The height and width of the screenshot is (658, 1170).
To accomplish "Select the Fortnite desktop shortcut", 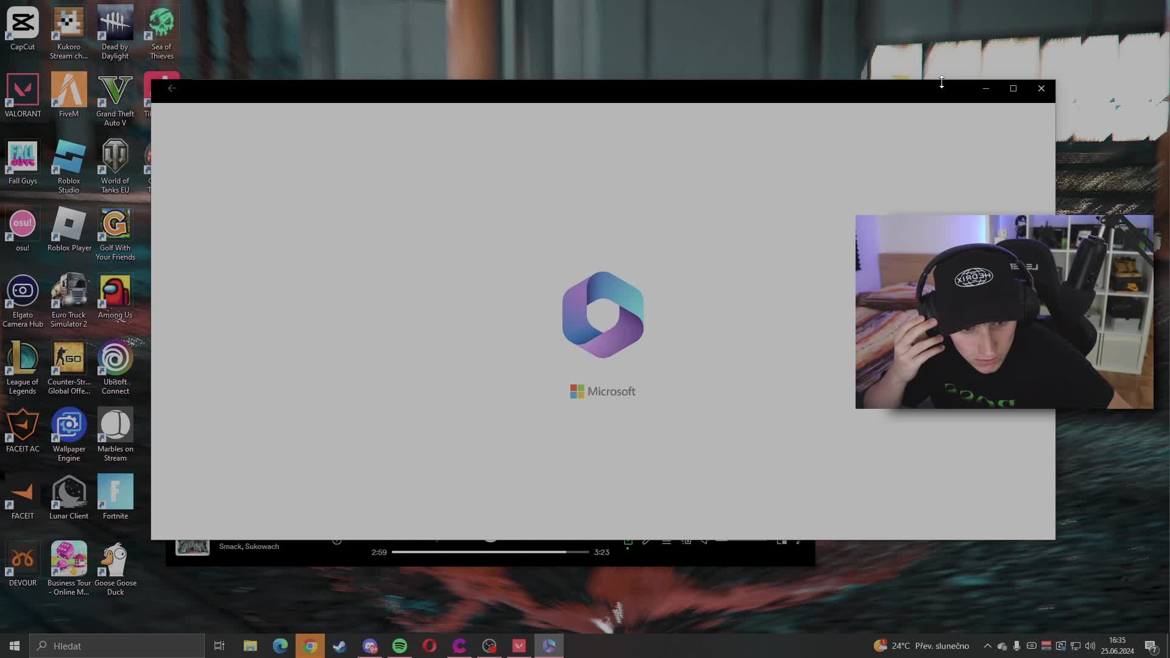I will (x=115, y=498).
